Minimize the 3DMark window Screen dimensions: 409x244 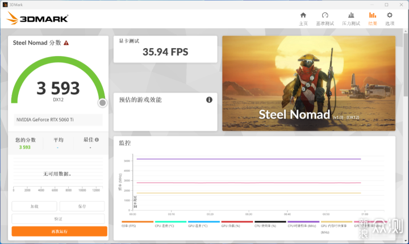(x=372, y=5)
